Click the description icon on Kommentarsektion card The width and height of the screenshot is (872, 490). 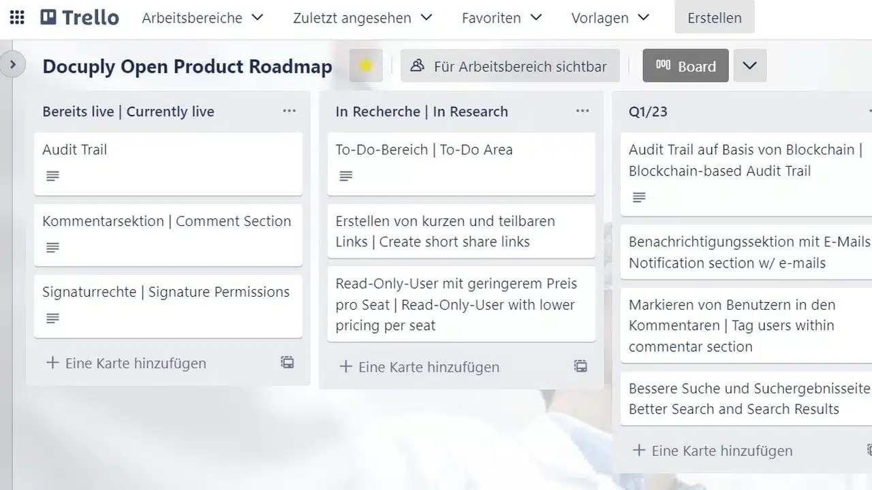[52, 248]
